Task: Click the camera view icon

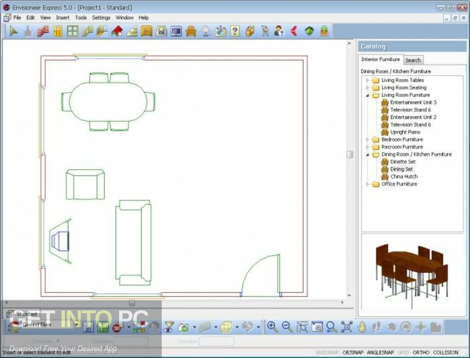Action: pyautogui.click(x=183, y=327)
